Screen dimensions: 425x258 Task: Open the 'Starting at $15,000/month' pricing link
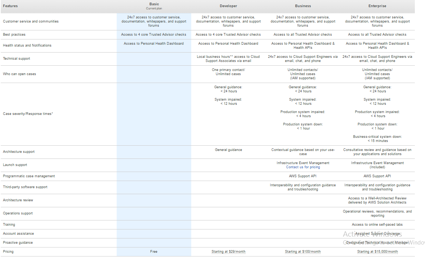[x=377, y=252]
